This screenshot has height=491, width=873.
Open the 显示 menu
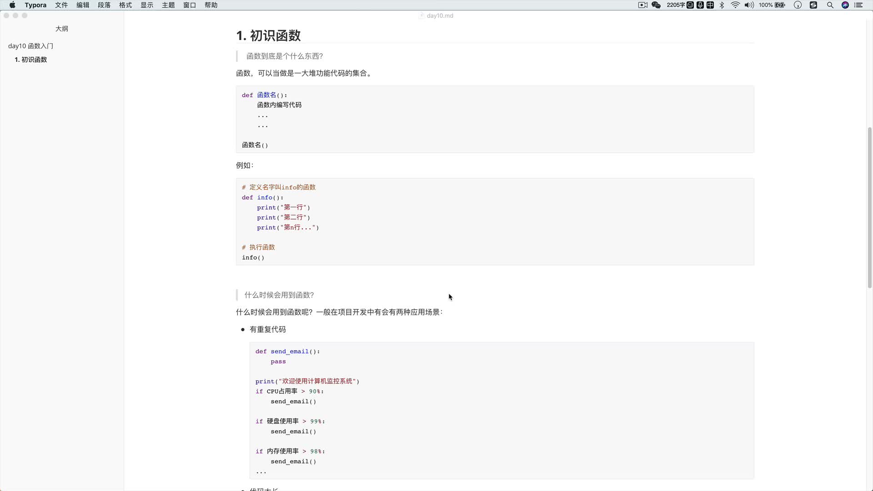pyautogui.click(x=147, y=5)
